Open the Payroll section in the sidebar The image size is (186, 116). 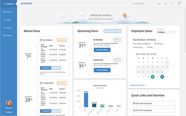tap(7, 20)
